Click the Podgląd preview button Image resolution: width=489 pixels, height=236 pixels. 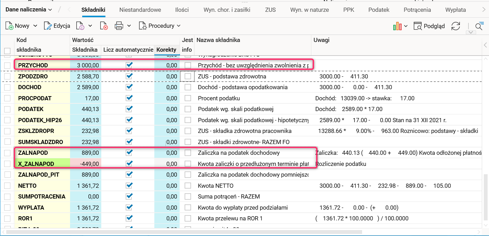[429, 26]
